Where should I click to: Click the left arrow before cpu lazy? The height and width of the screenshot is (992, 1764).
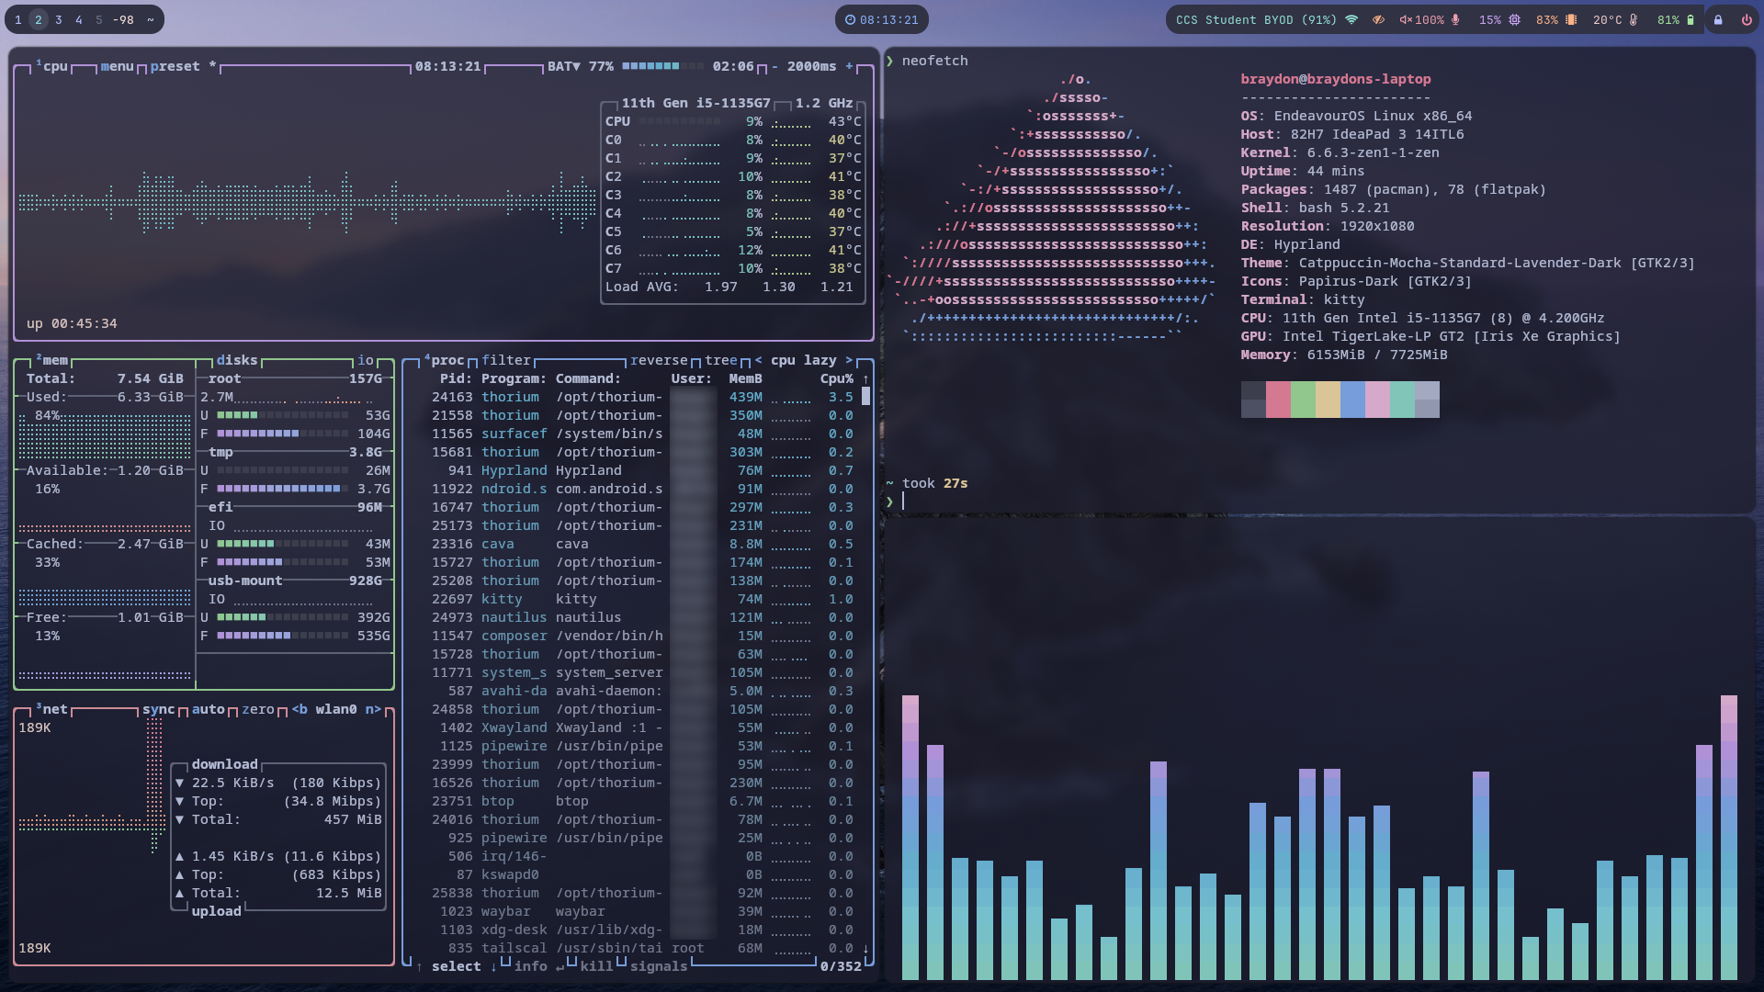pos(758,360)
